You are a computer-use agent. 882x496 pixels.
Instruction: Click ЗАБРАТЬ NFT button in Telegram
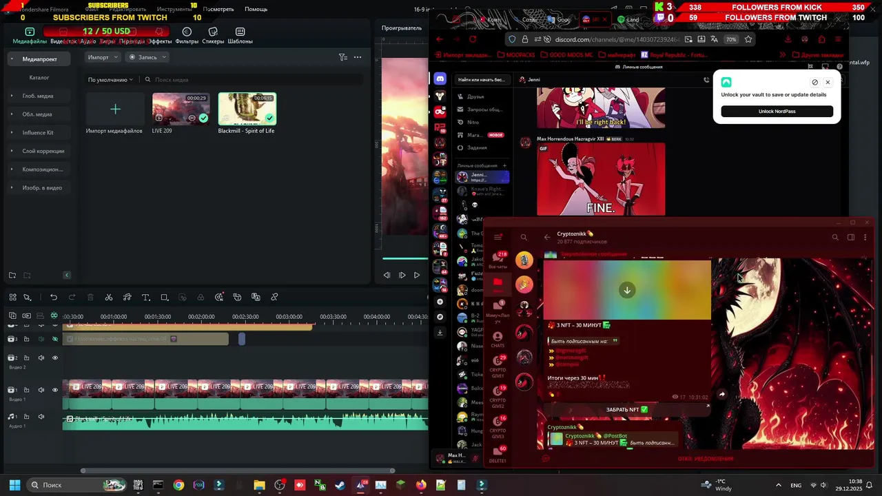626,410
